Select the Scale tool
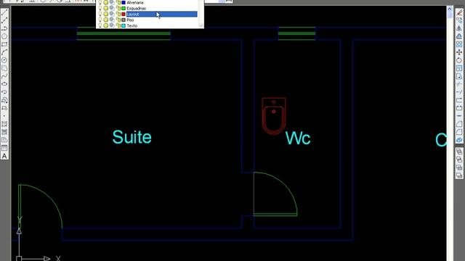The width and height of the screenshot is (465, 261). (459, 68)
